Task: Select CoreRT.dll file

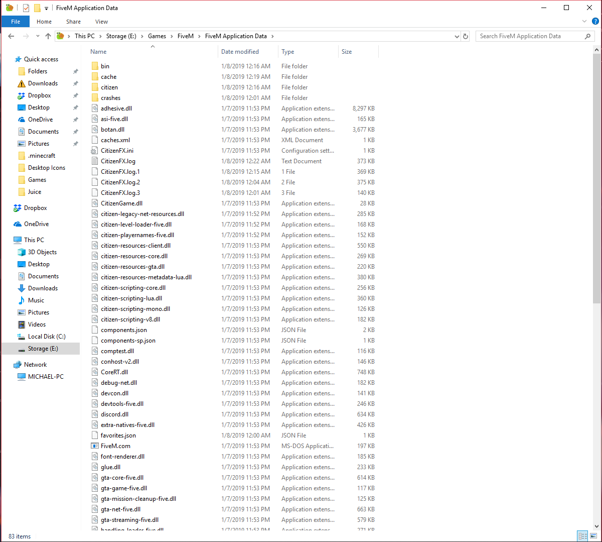Action: (114, 372)
